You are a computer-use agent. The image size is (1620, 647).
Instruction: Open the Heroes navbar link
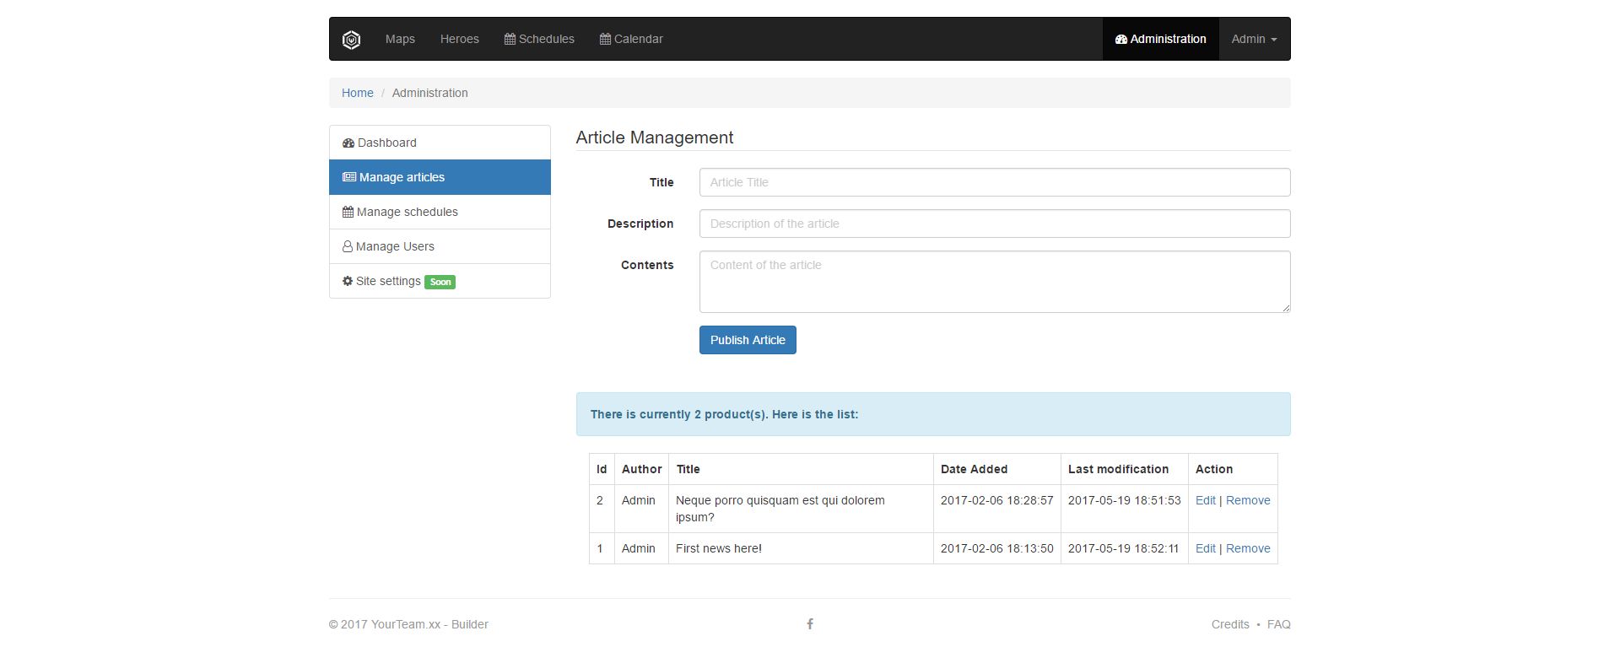(x=459, y=39)
